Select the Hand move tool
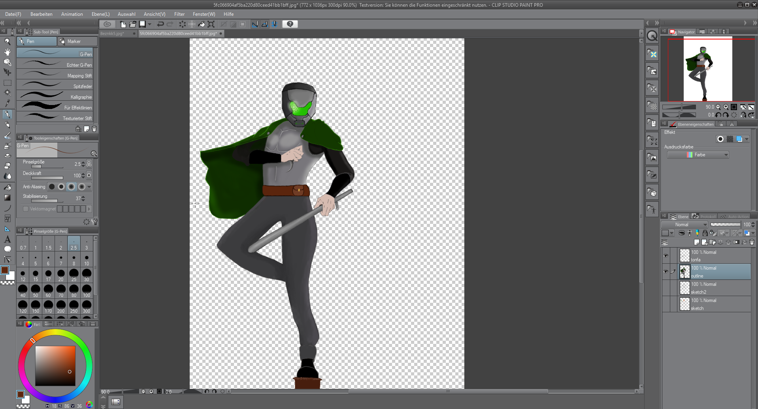 (7, 52)
